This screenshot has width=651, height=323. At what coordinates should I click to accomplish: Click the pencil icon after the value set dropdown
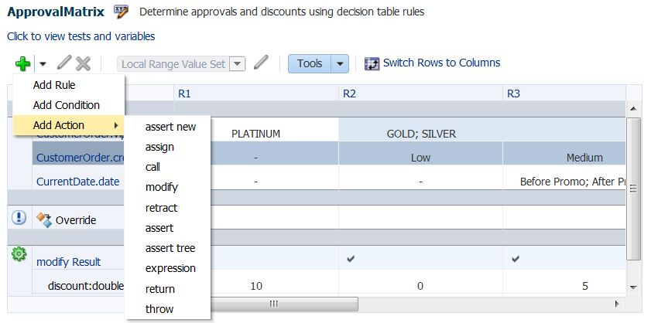pos(261,63)
